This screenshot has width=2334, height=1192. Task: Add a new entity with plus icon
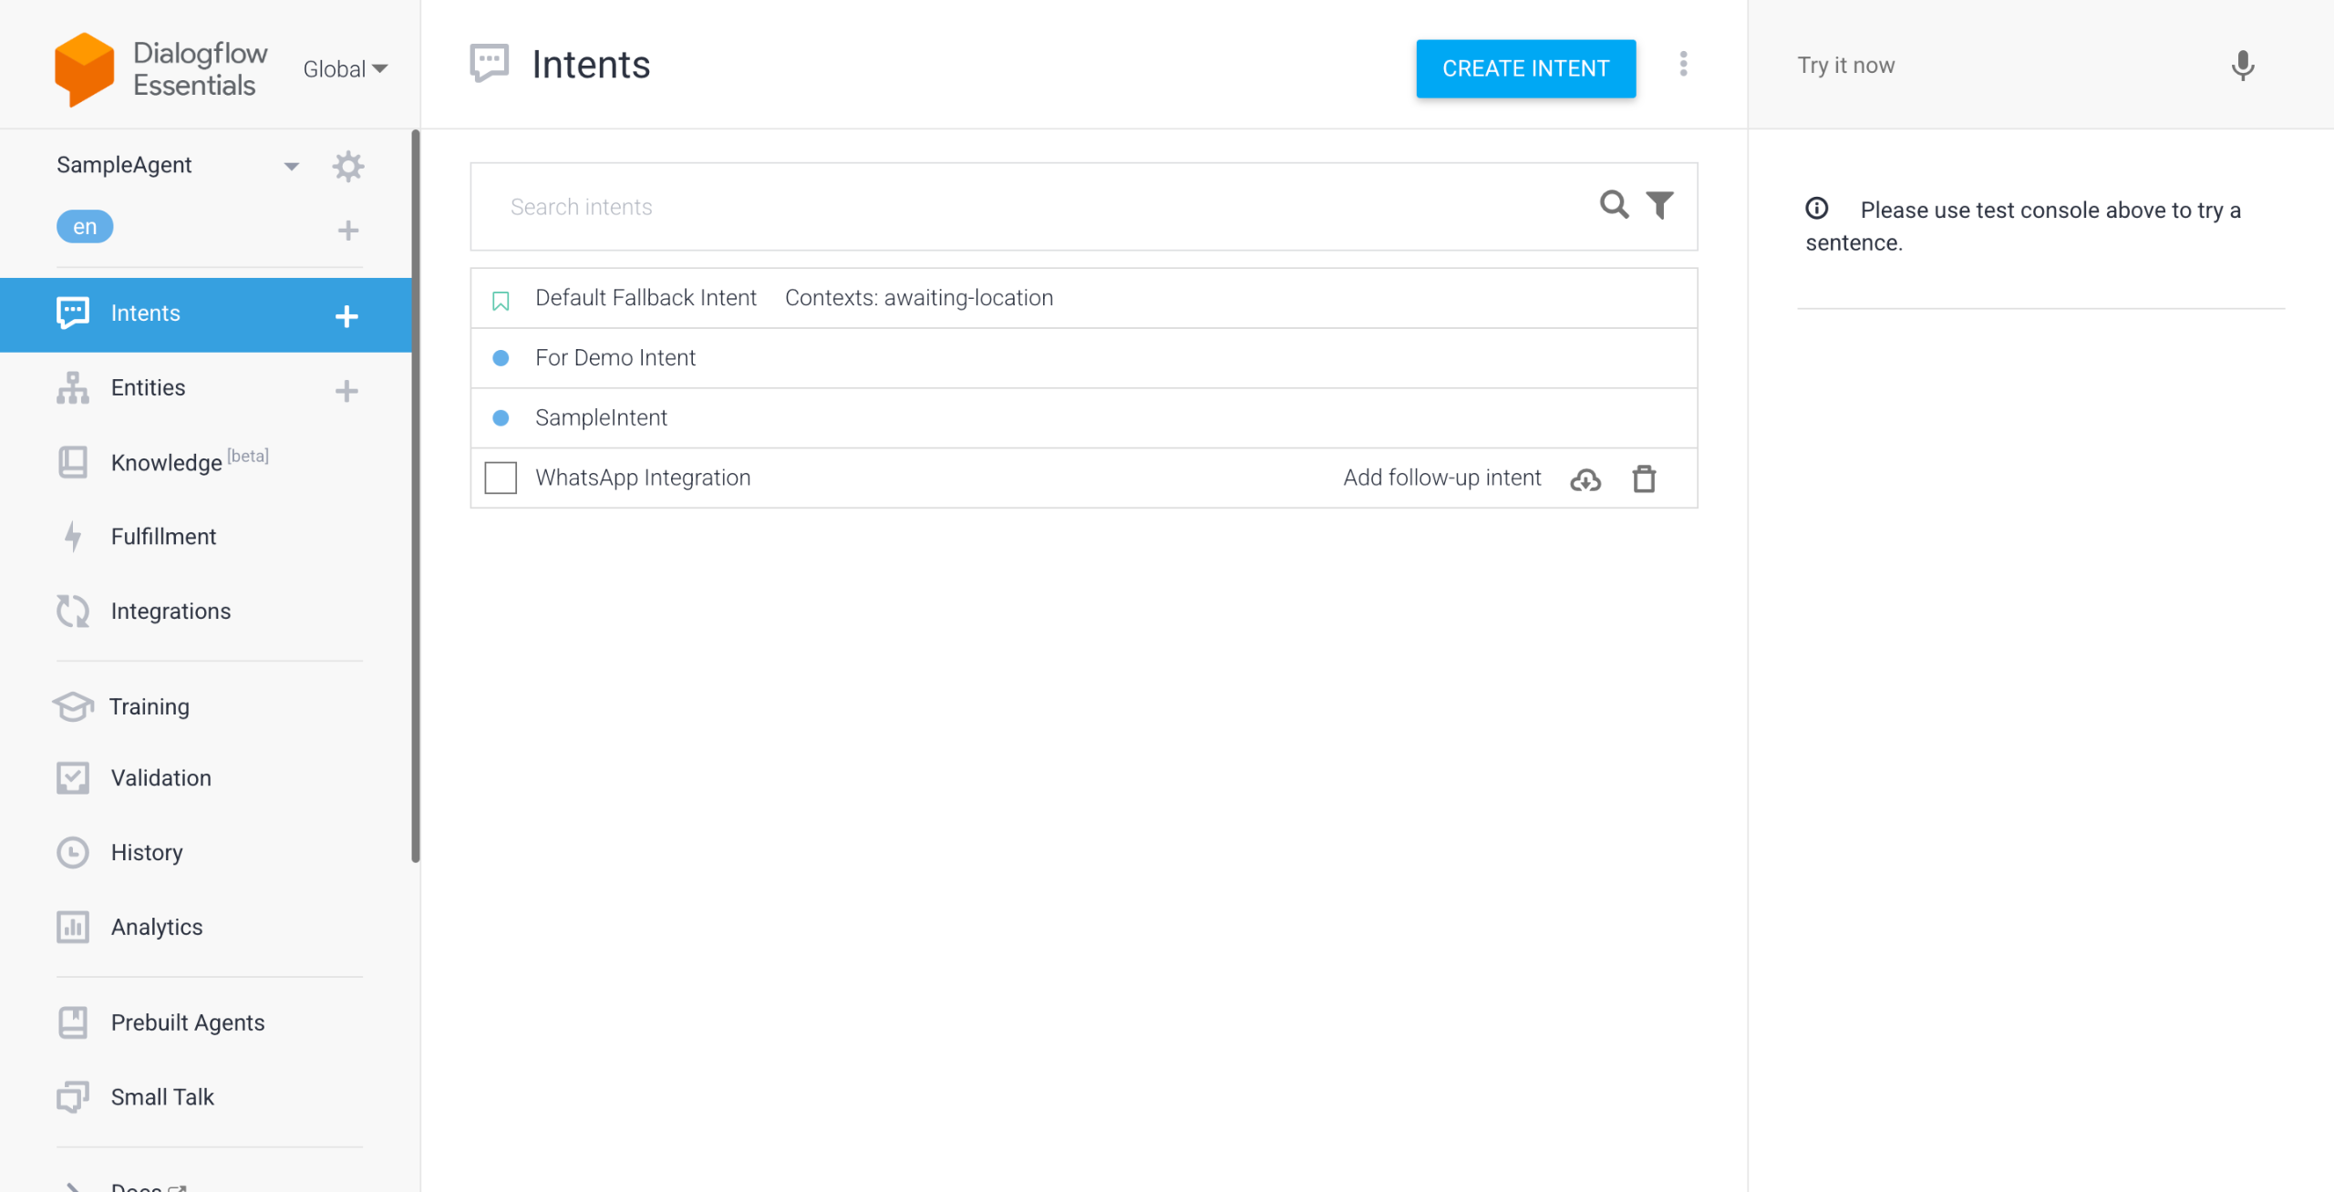point(346,390)
